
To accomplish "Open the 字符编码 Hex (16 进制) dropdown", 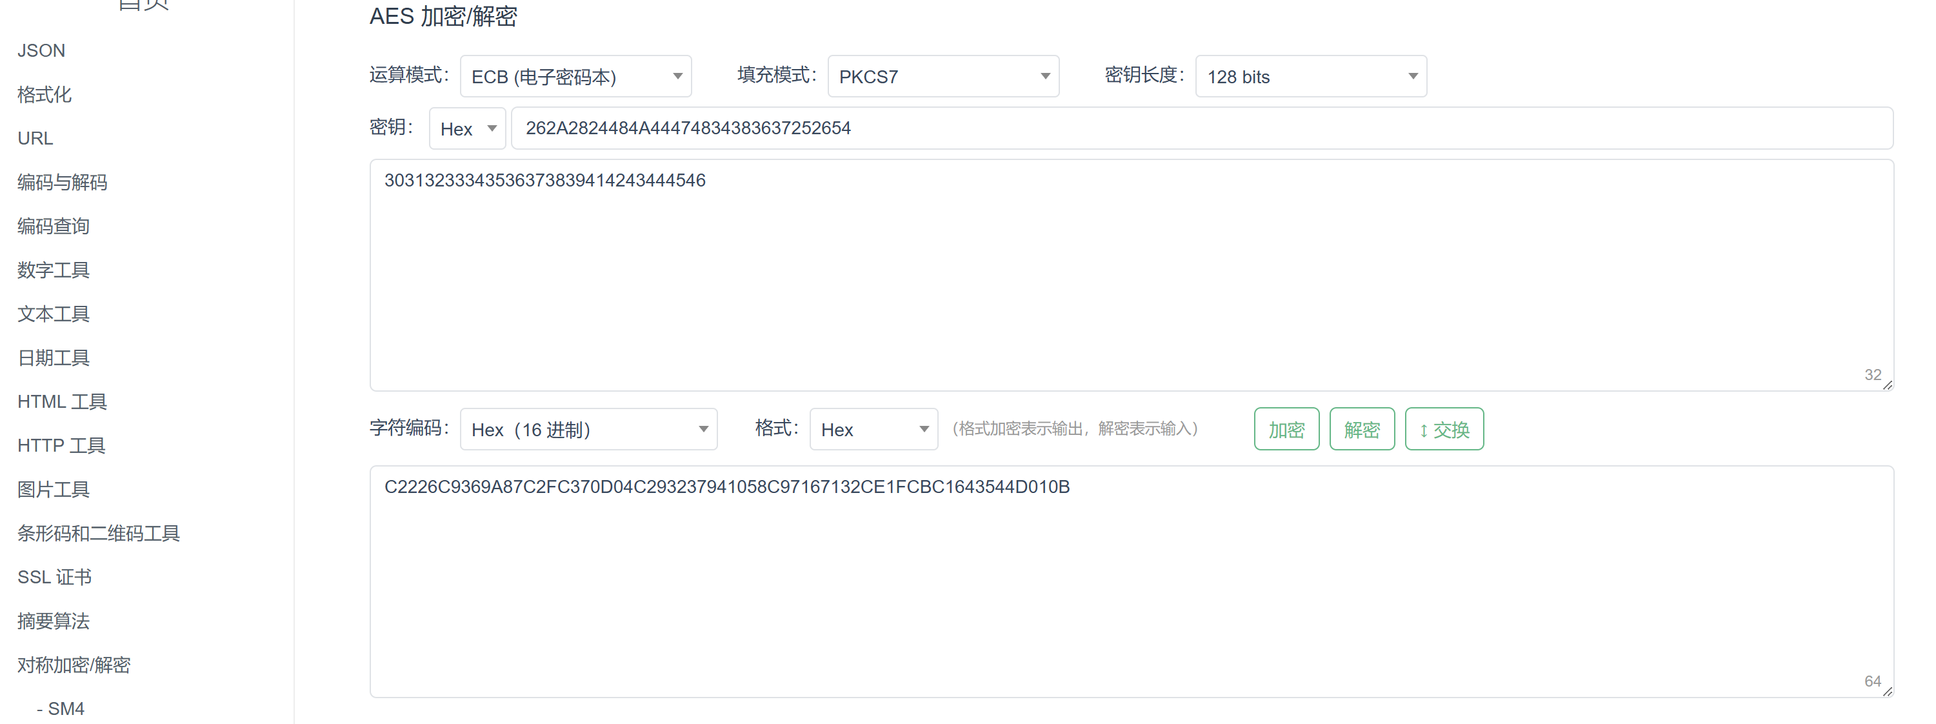I will tap(588, 429).
